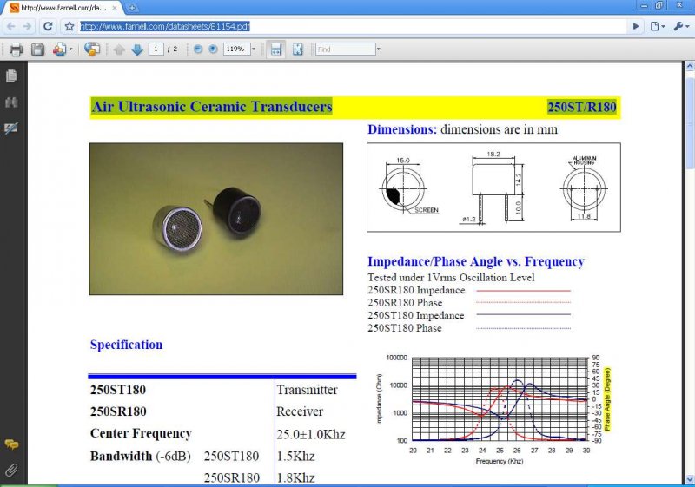The width and height of the screenshot is (695, 487).
Task: Zoom in with the plus button
Action: pyautogui.click(x=213, y=49)
